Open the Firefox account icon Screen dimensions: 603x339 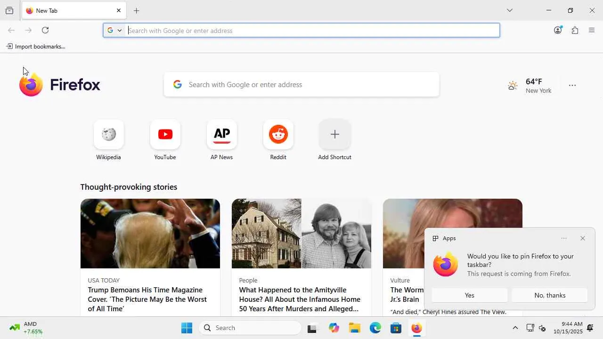[558, 30]
